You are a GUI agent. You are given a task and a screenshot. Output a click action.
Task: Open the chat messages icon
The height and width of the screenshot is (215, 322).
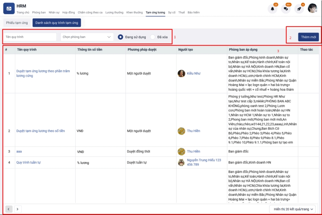tap(286, 9)
